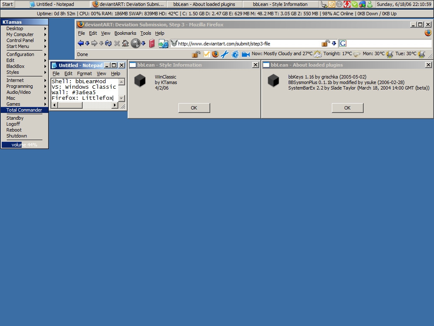This screenshot has width=434, height=326.
Task: Switch to Untitled - Notepad taskbar button
Action: (53, 4)
